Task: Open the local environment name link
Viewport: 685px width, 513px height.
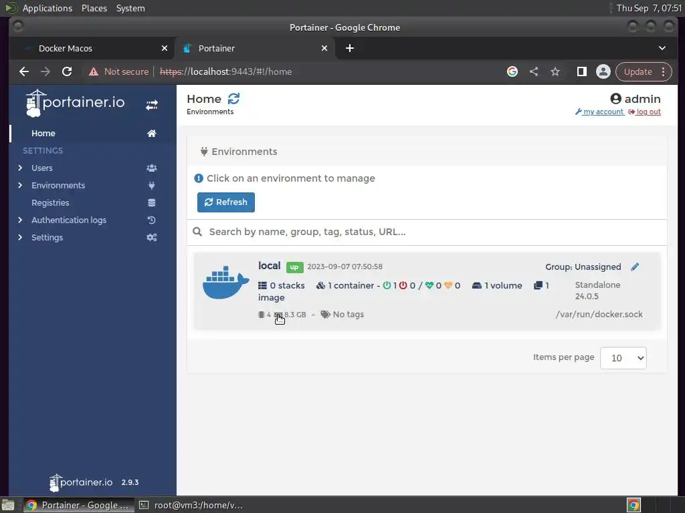Action: (x=269, y=266)
